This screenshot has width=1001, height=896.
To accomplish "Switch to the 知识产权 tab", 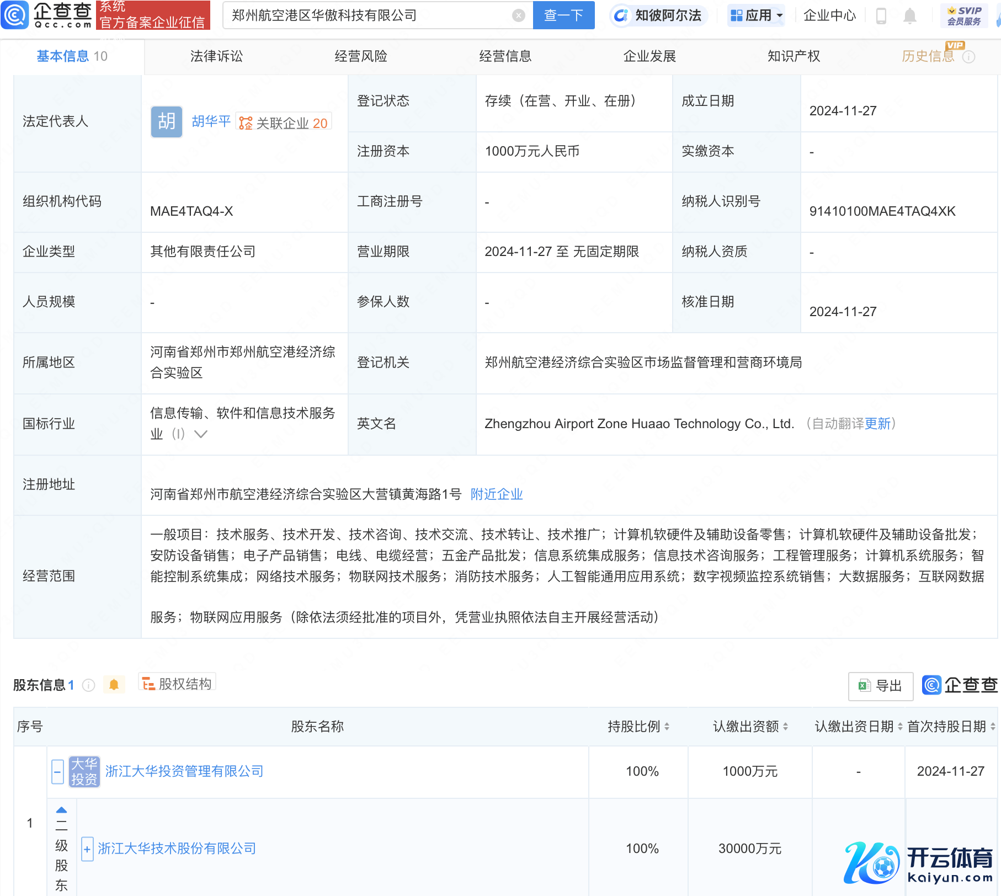I will (794, 56).
